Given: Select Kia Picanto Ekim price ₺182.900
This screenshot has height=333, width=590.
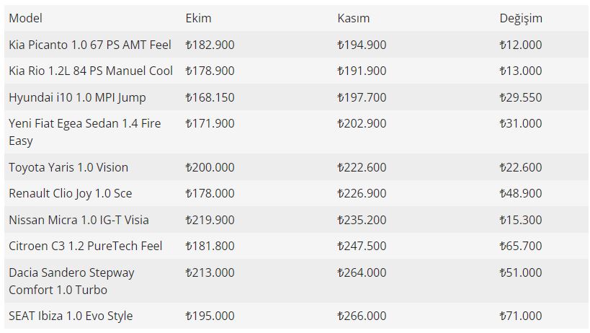Looking at the screenshot, I should click(x=210, y=45).
